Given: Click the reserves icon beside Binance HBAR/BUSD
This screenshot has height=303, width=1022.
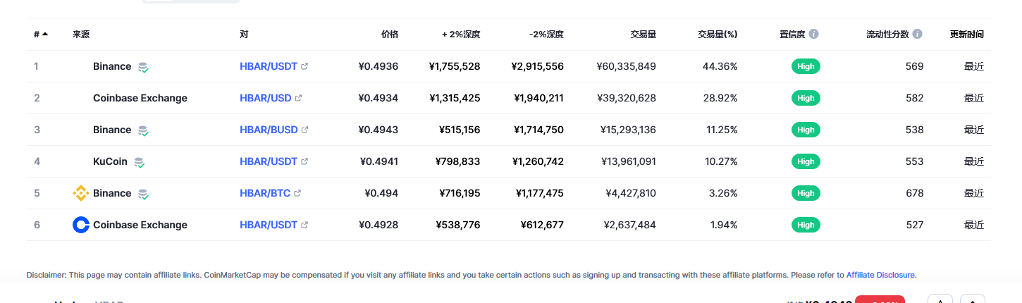Looking at the screenshot, I should pyautogui.click(x=143, y=130).
